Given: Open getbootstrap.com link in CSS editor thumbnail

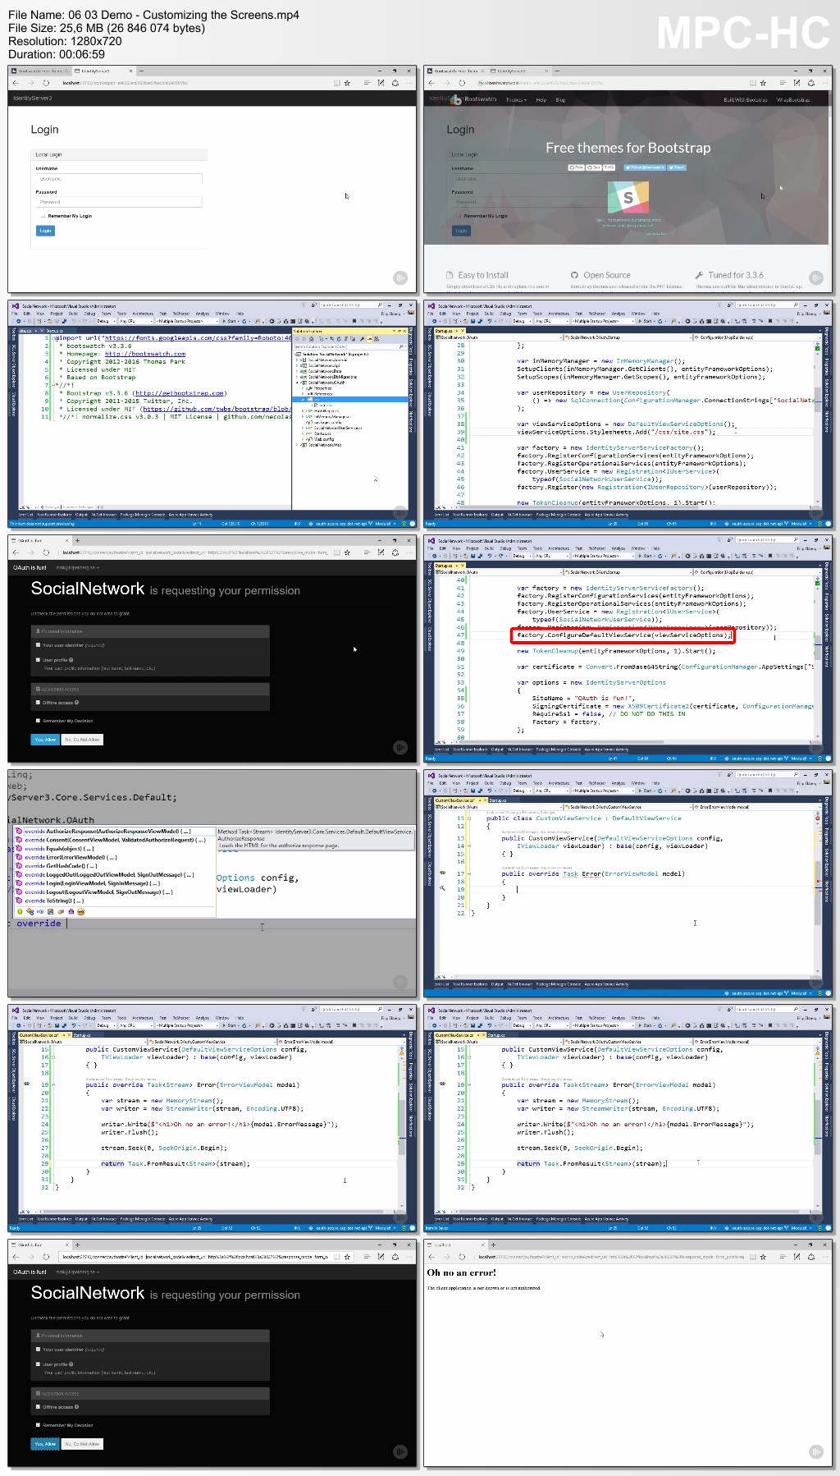Looking at the screenshot, I should pos(180,393).
